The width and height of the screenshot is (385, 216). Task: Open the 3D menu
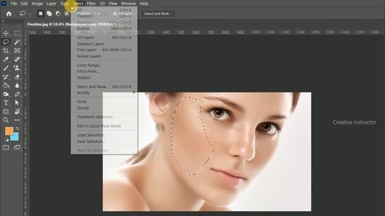[x=102, y=4]
